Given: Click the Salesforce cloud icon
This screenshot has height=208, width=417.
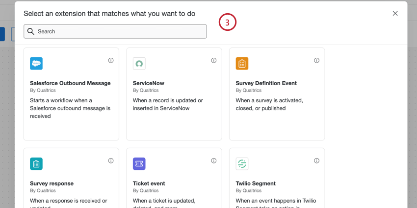Looking at the screenshot, I should click(36, 64).
